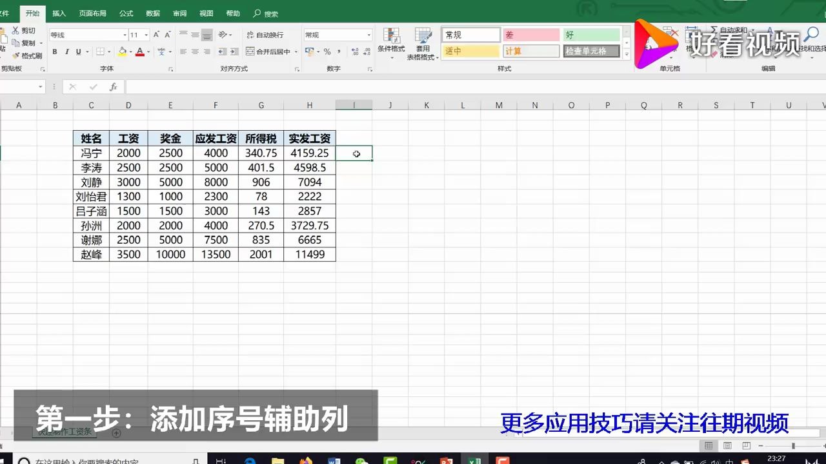Decrease font size
The height and width of the screenshot is (464, 826).
point(168,35)
